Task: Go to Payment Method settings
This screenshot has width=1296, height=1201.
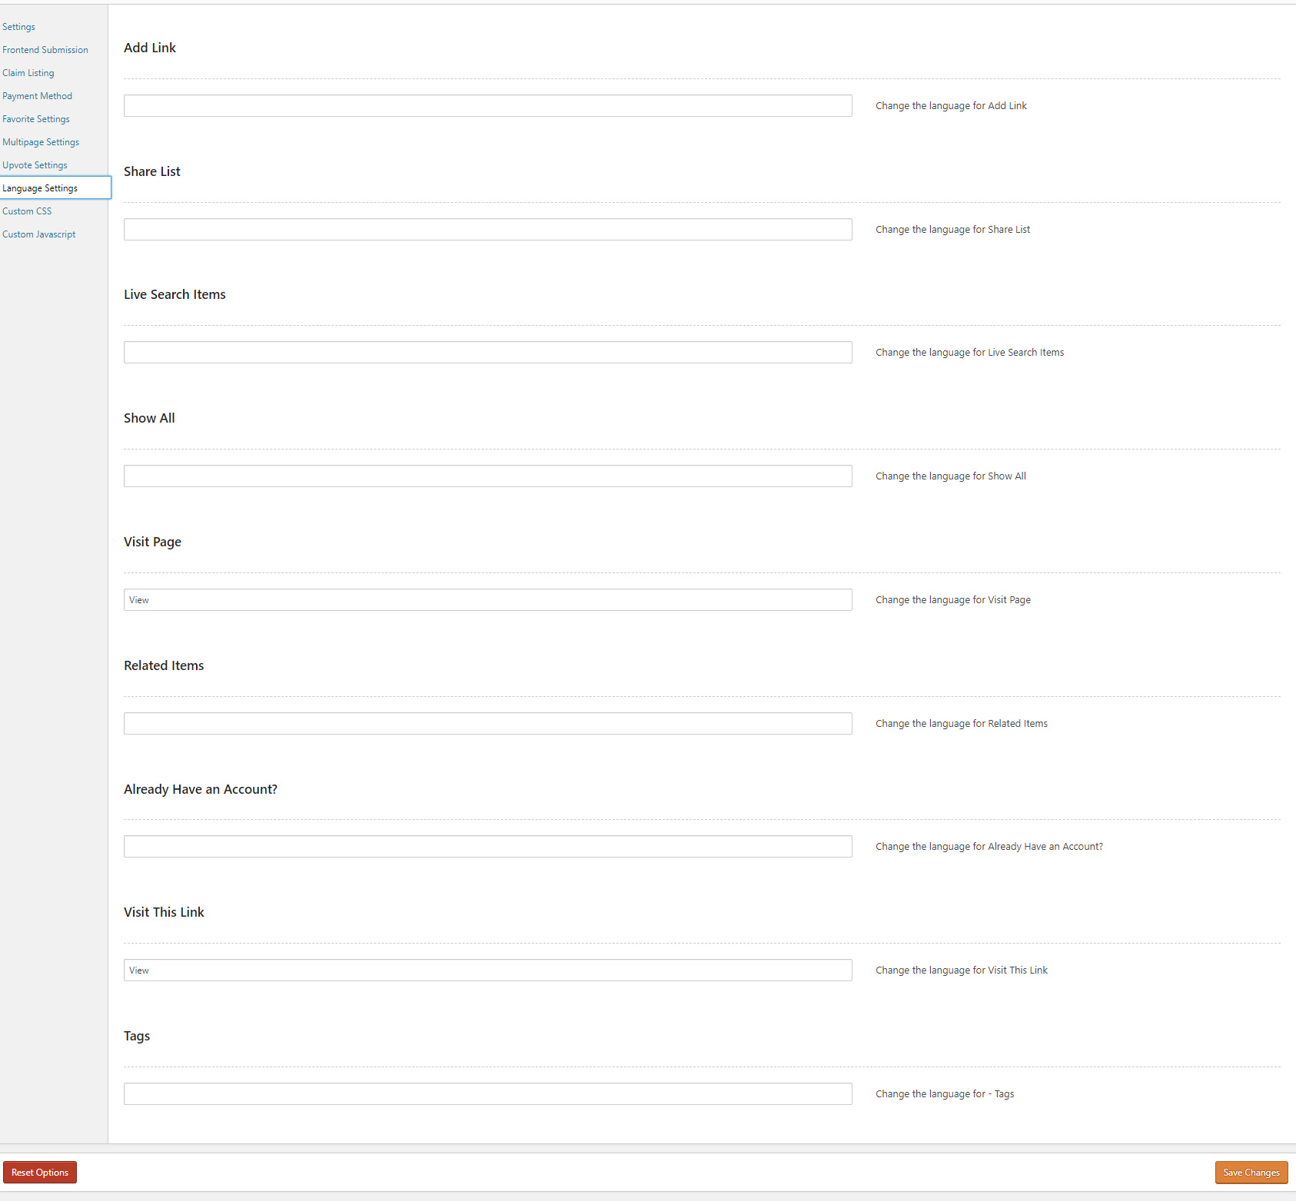Action: [38, 96]
